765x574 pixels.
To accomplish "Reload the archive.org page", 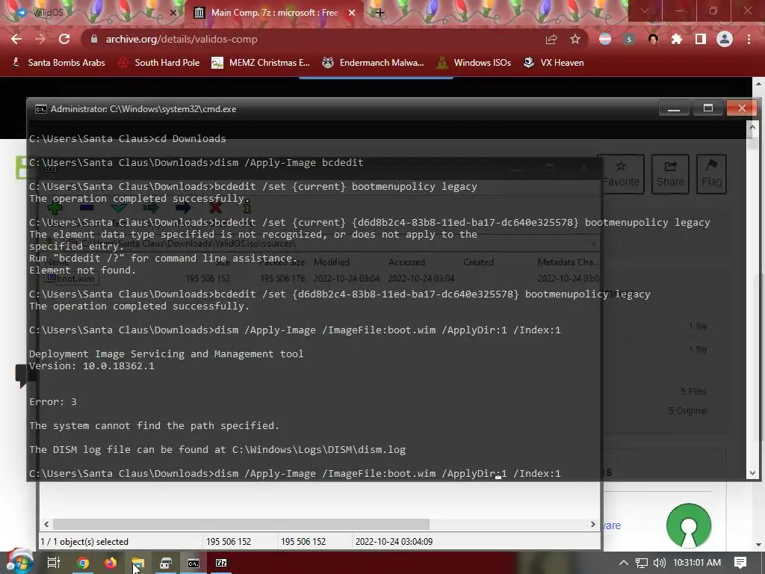I will click(64, 39).
